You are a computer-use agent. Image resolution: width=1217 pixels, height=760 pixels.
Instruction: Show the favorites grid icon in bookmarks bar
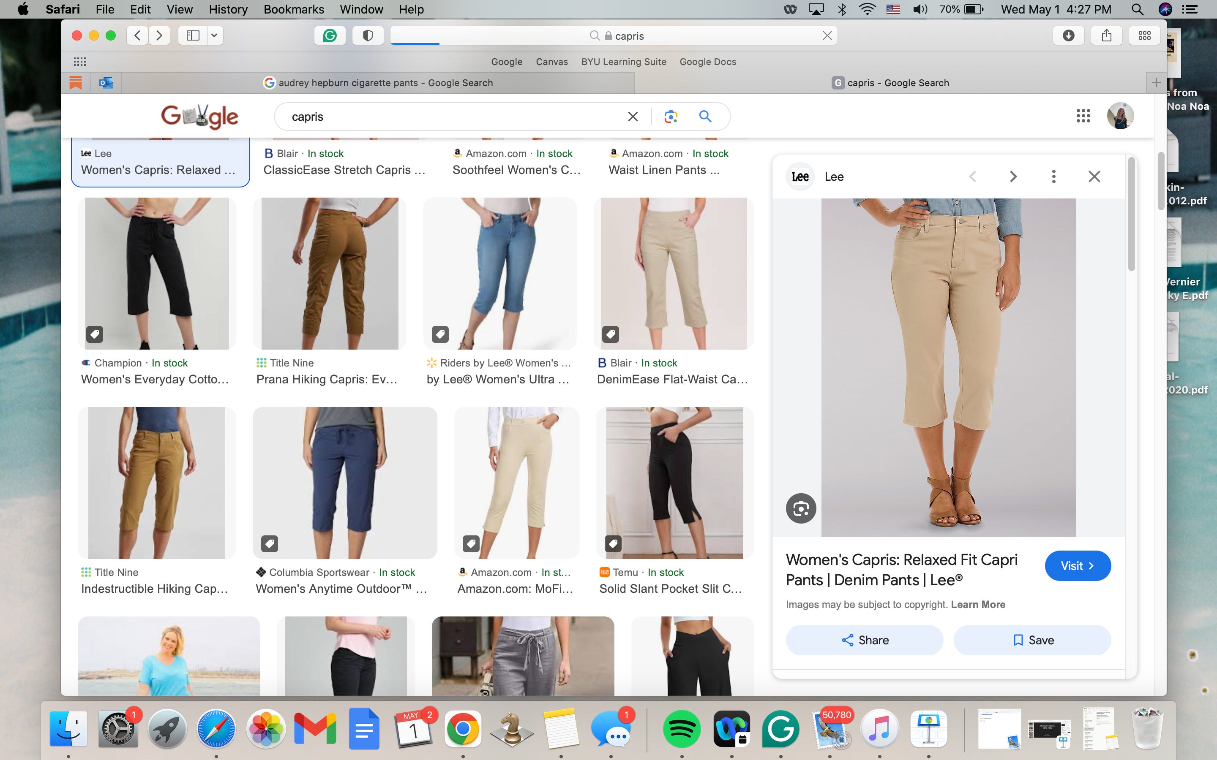pyautogui.click(x=80, y=62)
